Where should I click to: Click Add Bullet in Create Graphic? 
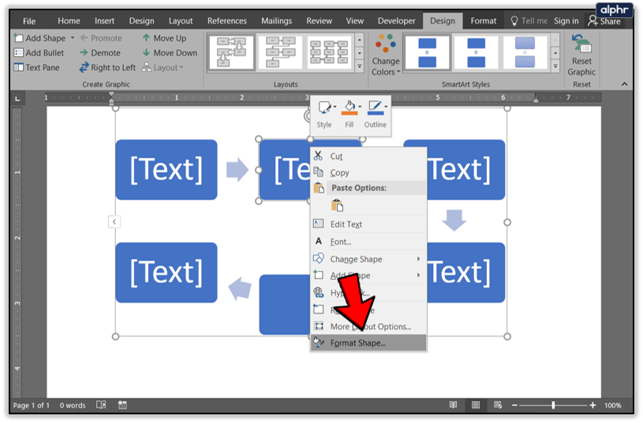point(39,53)
